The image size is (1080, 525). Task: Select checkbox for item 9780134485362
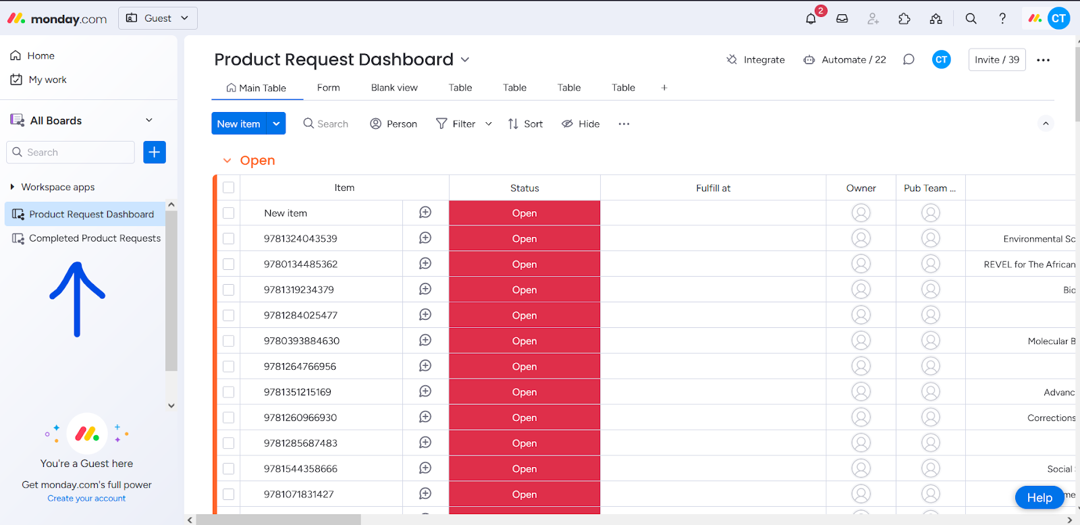point(229,265)
